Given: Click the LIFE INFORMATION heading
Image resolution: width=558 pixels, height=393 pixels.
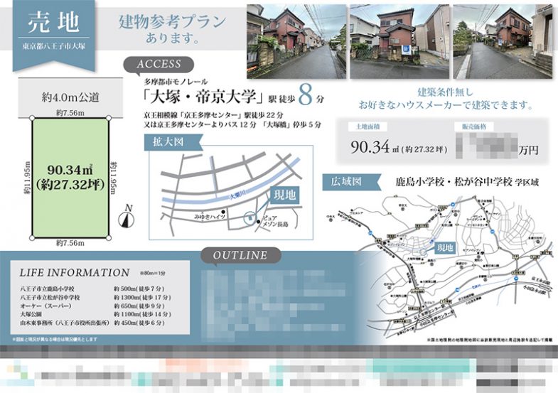Looking at the screenshot, I should 75,272.
